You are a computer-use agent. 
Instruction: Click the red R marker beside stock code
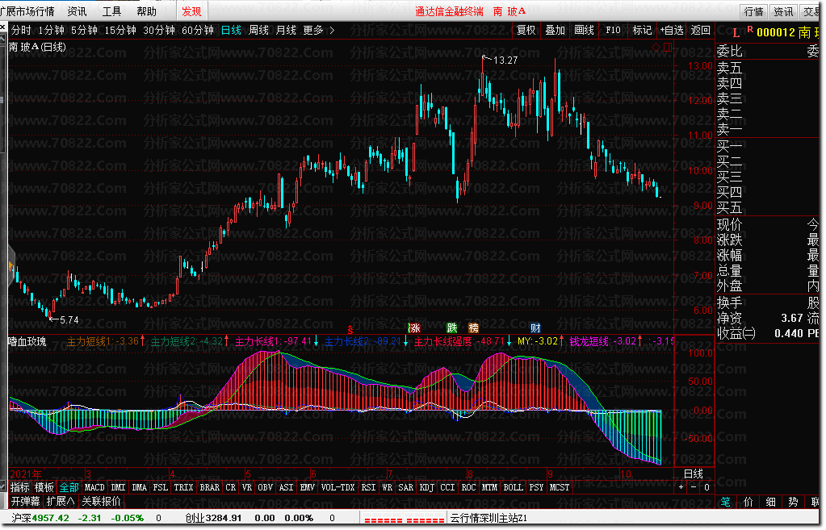tap(749, 30)
